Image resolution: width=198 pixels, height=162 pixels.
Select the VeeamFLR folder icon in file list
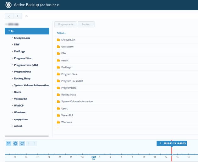(x=58, y=115)
